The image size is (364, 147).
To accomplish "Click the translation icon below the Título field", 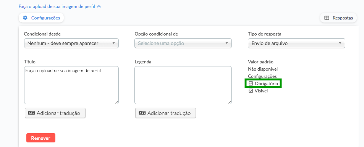I will [31, 113].
